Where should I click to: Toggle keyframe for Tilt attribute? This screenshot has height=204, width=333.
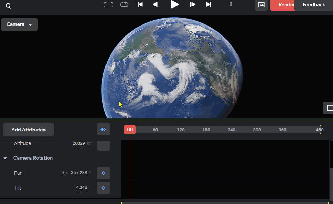point(103,188)
